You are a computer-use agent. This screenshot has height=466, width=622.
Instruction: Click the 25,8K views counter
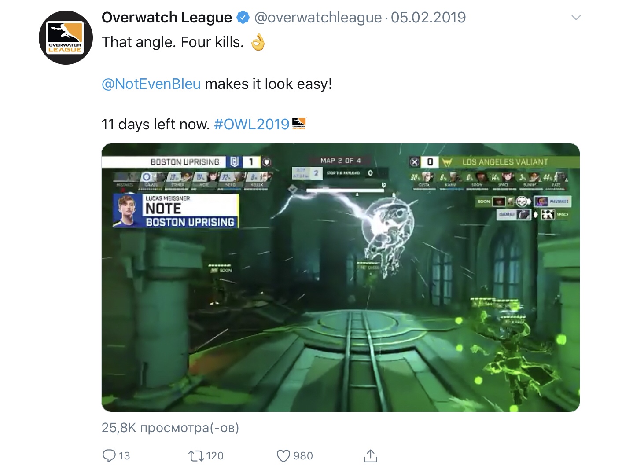pos(170,428)
